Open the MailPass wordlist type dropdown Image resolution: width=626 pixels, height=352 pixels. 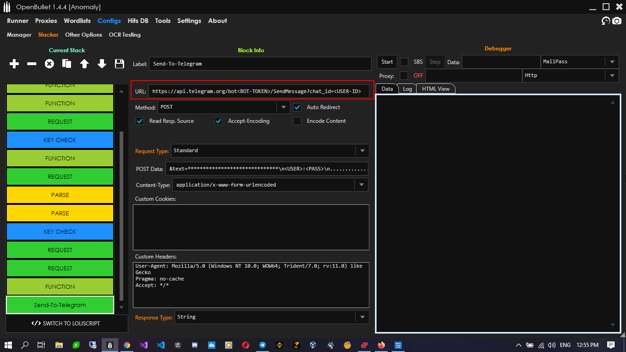(612, 62)
